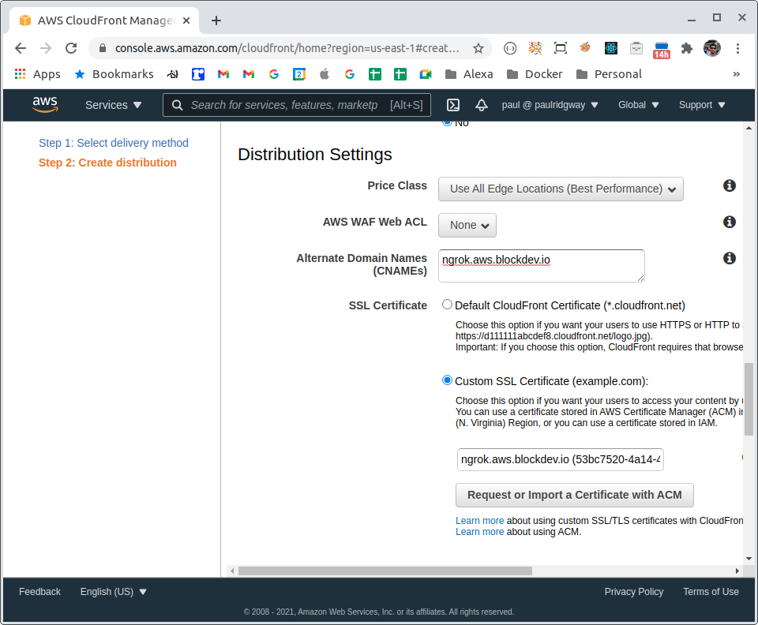Image resolution: width=758 pixels, height=625 pixels.
Task: Open the Alexa bookmarks folder
Action: (469, 74)
